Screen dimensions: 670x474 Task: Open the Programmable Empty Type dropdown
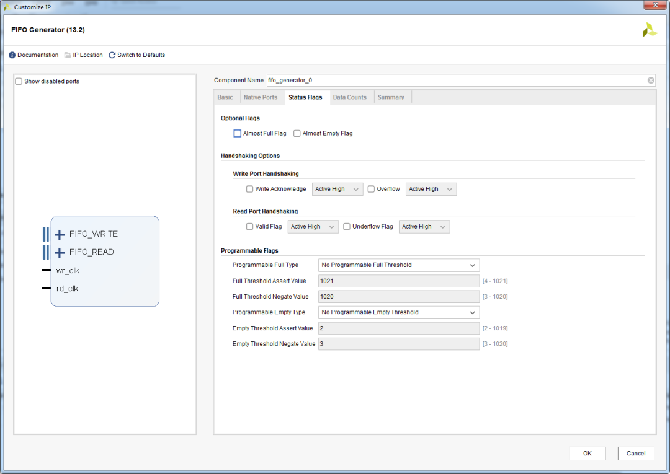(398, 312)
